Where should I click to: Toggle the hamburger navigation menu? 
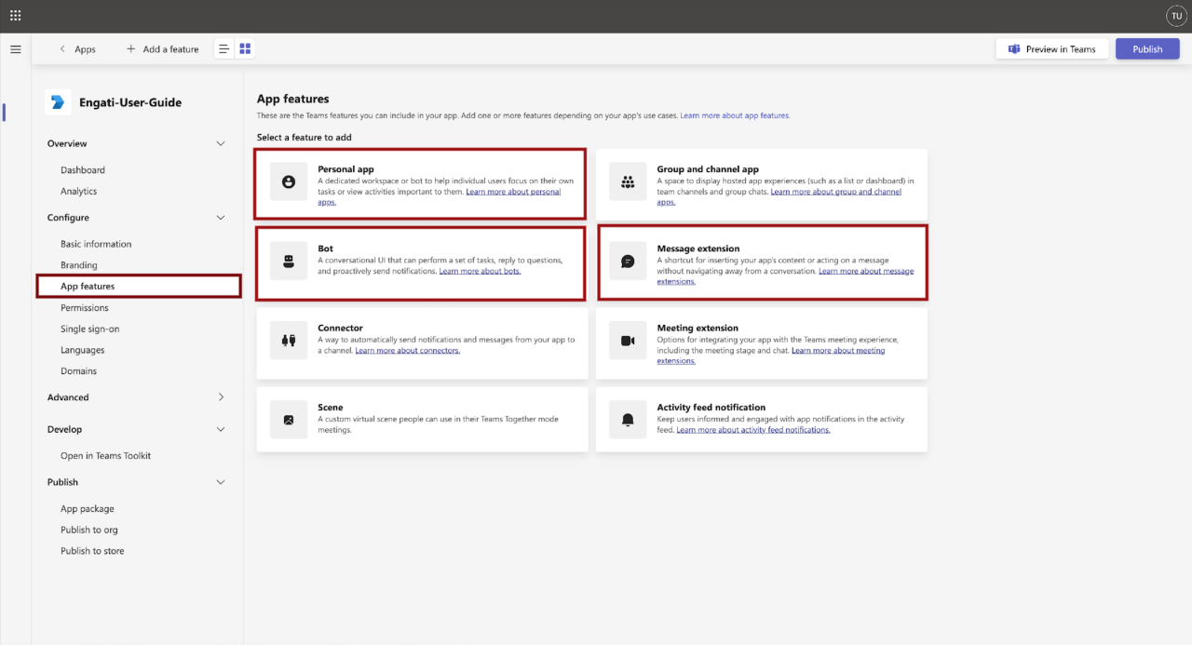click(16, 49)
